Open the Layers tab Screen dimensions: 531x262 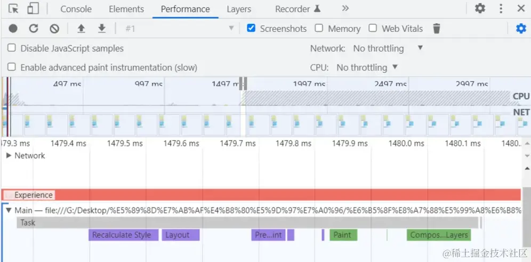(x=239, y=9)
